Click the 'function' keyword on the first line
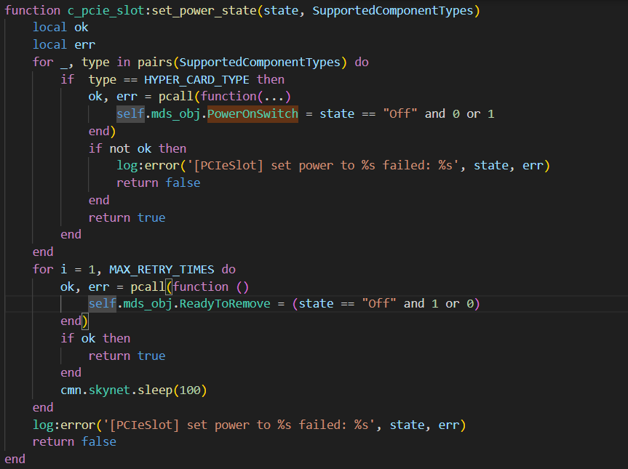 point(32,10)
